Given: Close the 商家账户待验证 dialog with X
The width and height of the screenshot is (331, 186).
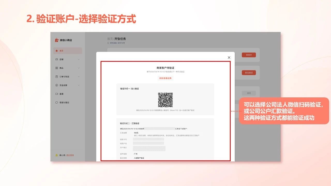Looking at the screenshot, I should click(x=229, y=58).
